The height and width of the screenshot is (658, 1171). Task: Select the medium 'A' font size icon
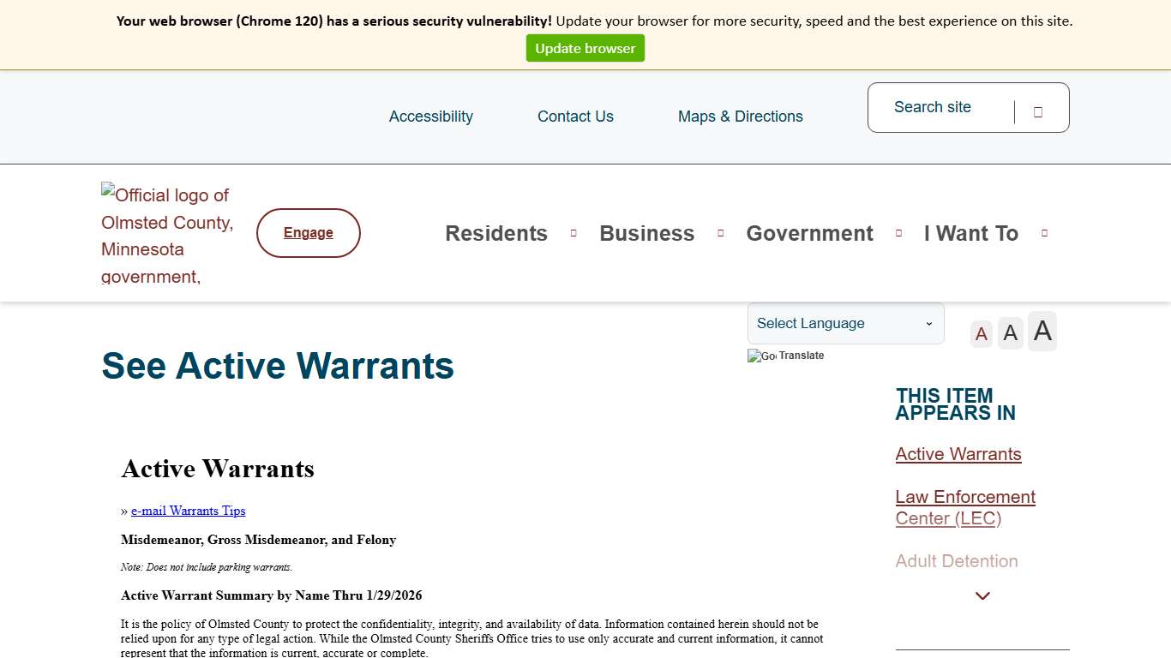tap(1010, 332)
